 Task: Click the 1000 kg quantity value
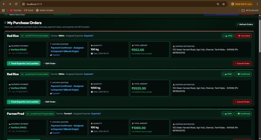[96, 88]
